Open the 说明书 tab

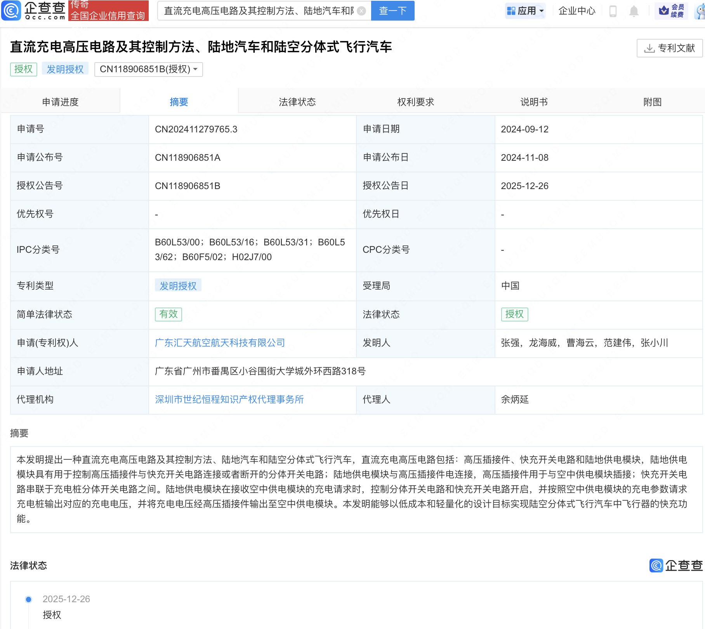pos(534,102)
